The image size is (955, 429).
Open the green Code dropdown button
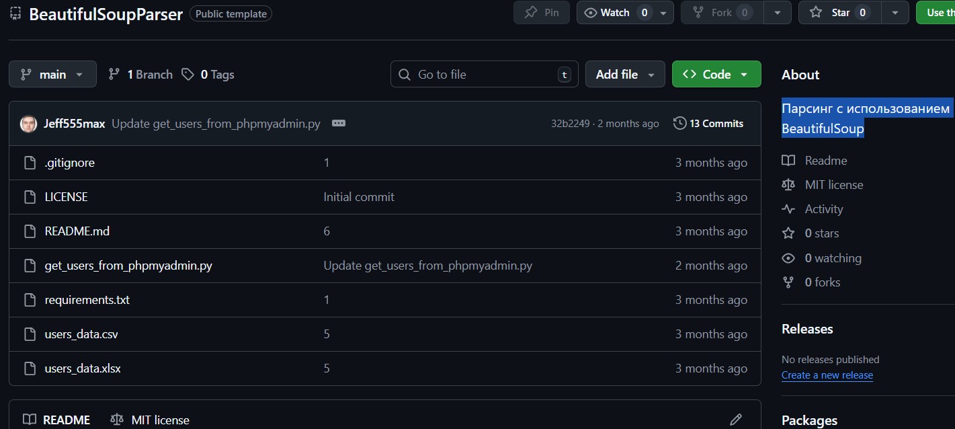click(x=716, y=74)
